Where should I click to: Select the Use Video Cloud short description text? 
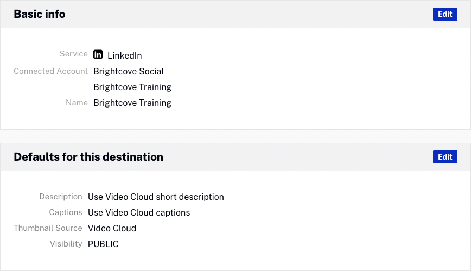(x=156, y=197)
